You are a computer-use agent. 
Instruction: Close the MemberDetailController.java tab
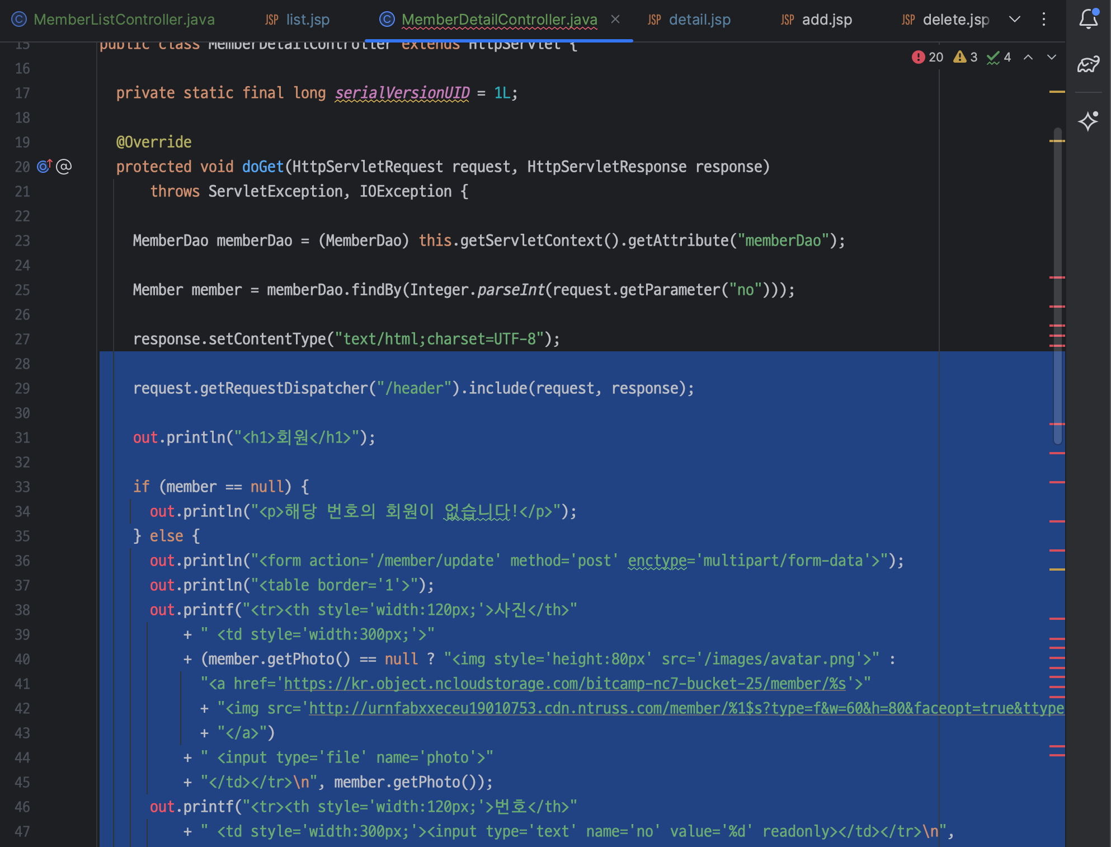tap(615, 19)
